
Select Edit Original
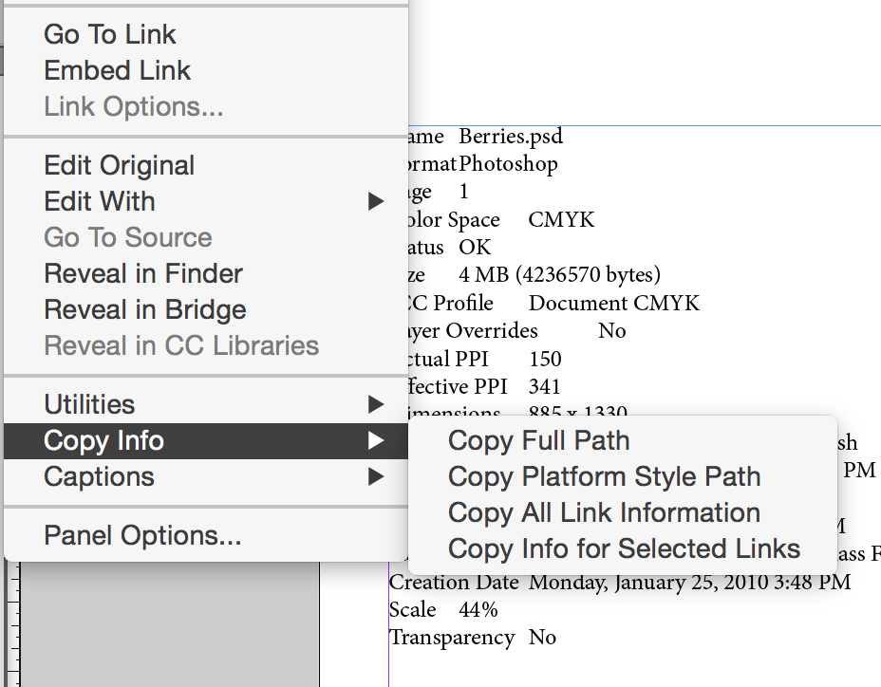pos(119,165)
